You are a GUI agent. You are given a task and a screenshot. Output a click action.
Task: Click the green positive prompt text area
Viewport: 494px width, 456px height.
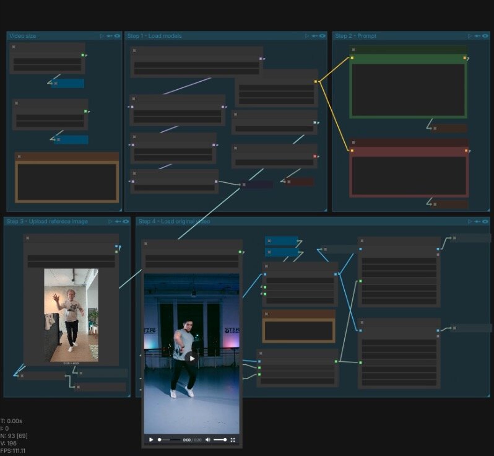pos(409,90)
